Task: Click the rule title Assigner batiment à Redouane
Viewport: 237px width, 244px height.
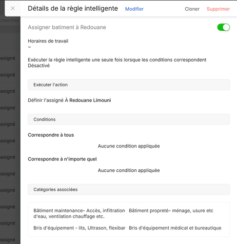Action: pyautogui.click(x=67, y=27)
